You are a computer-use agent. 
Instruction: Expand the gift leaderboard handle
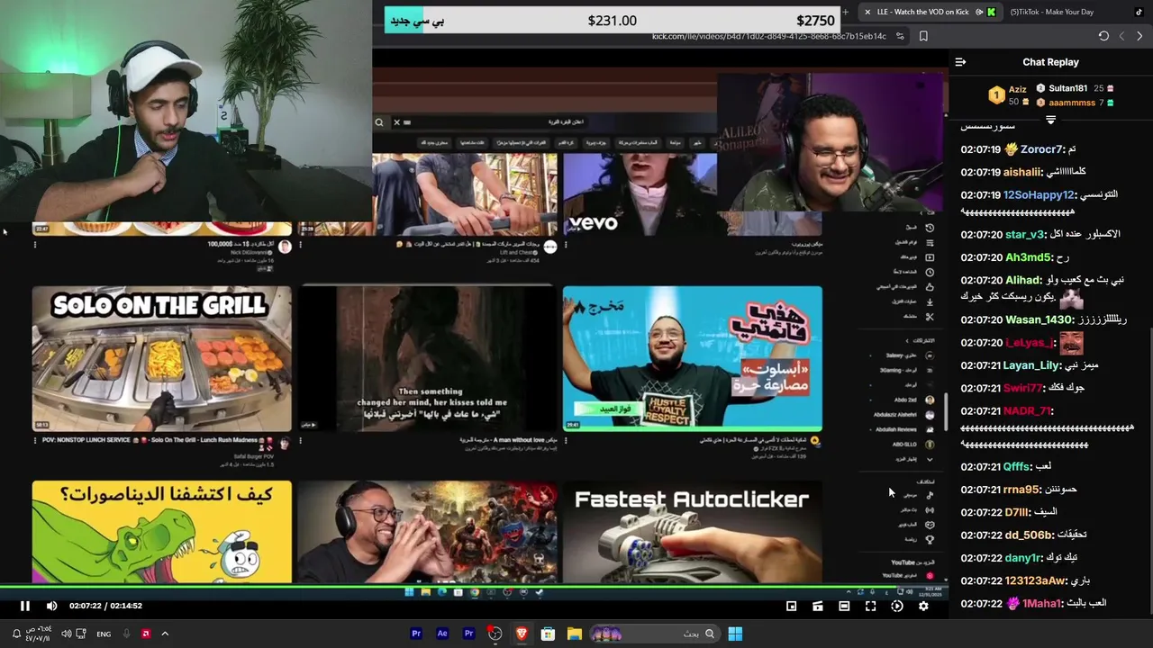pos(1050,120)
